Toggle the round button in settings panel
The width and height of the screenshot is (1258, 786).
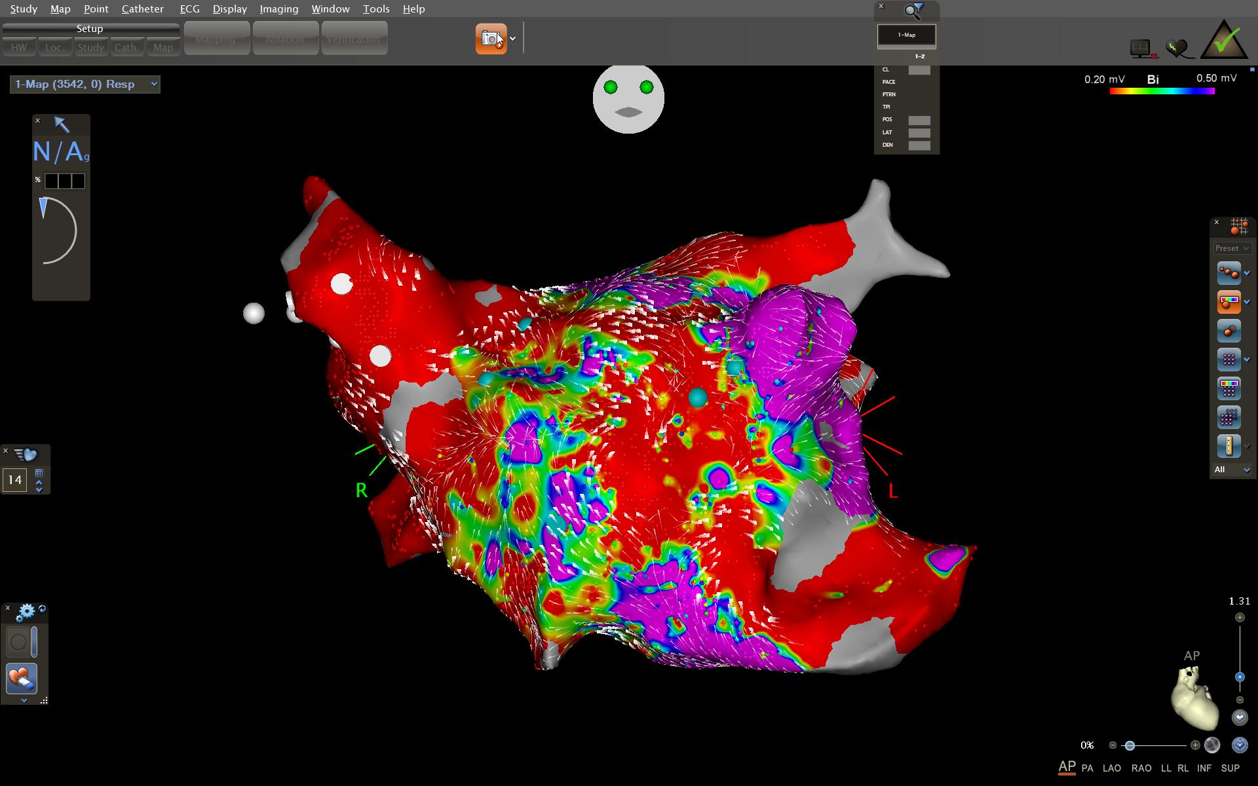pos(18,642)
